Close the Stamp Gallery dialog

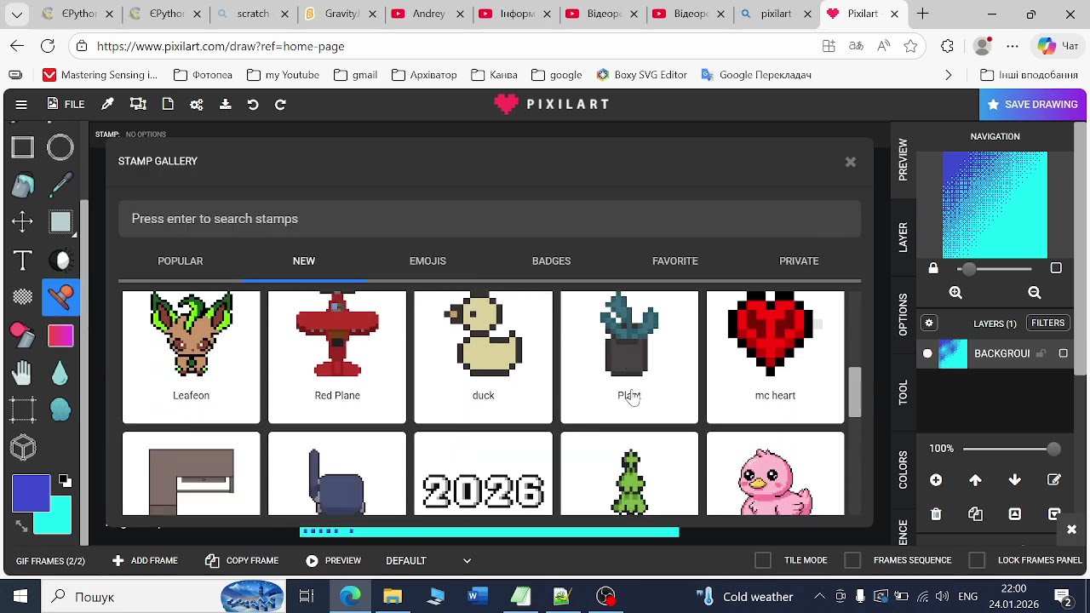[x=850, y=162]
